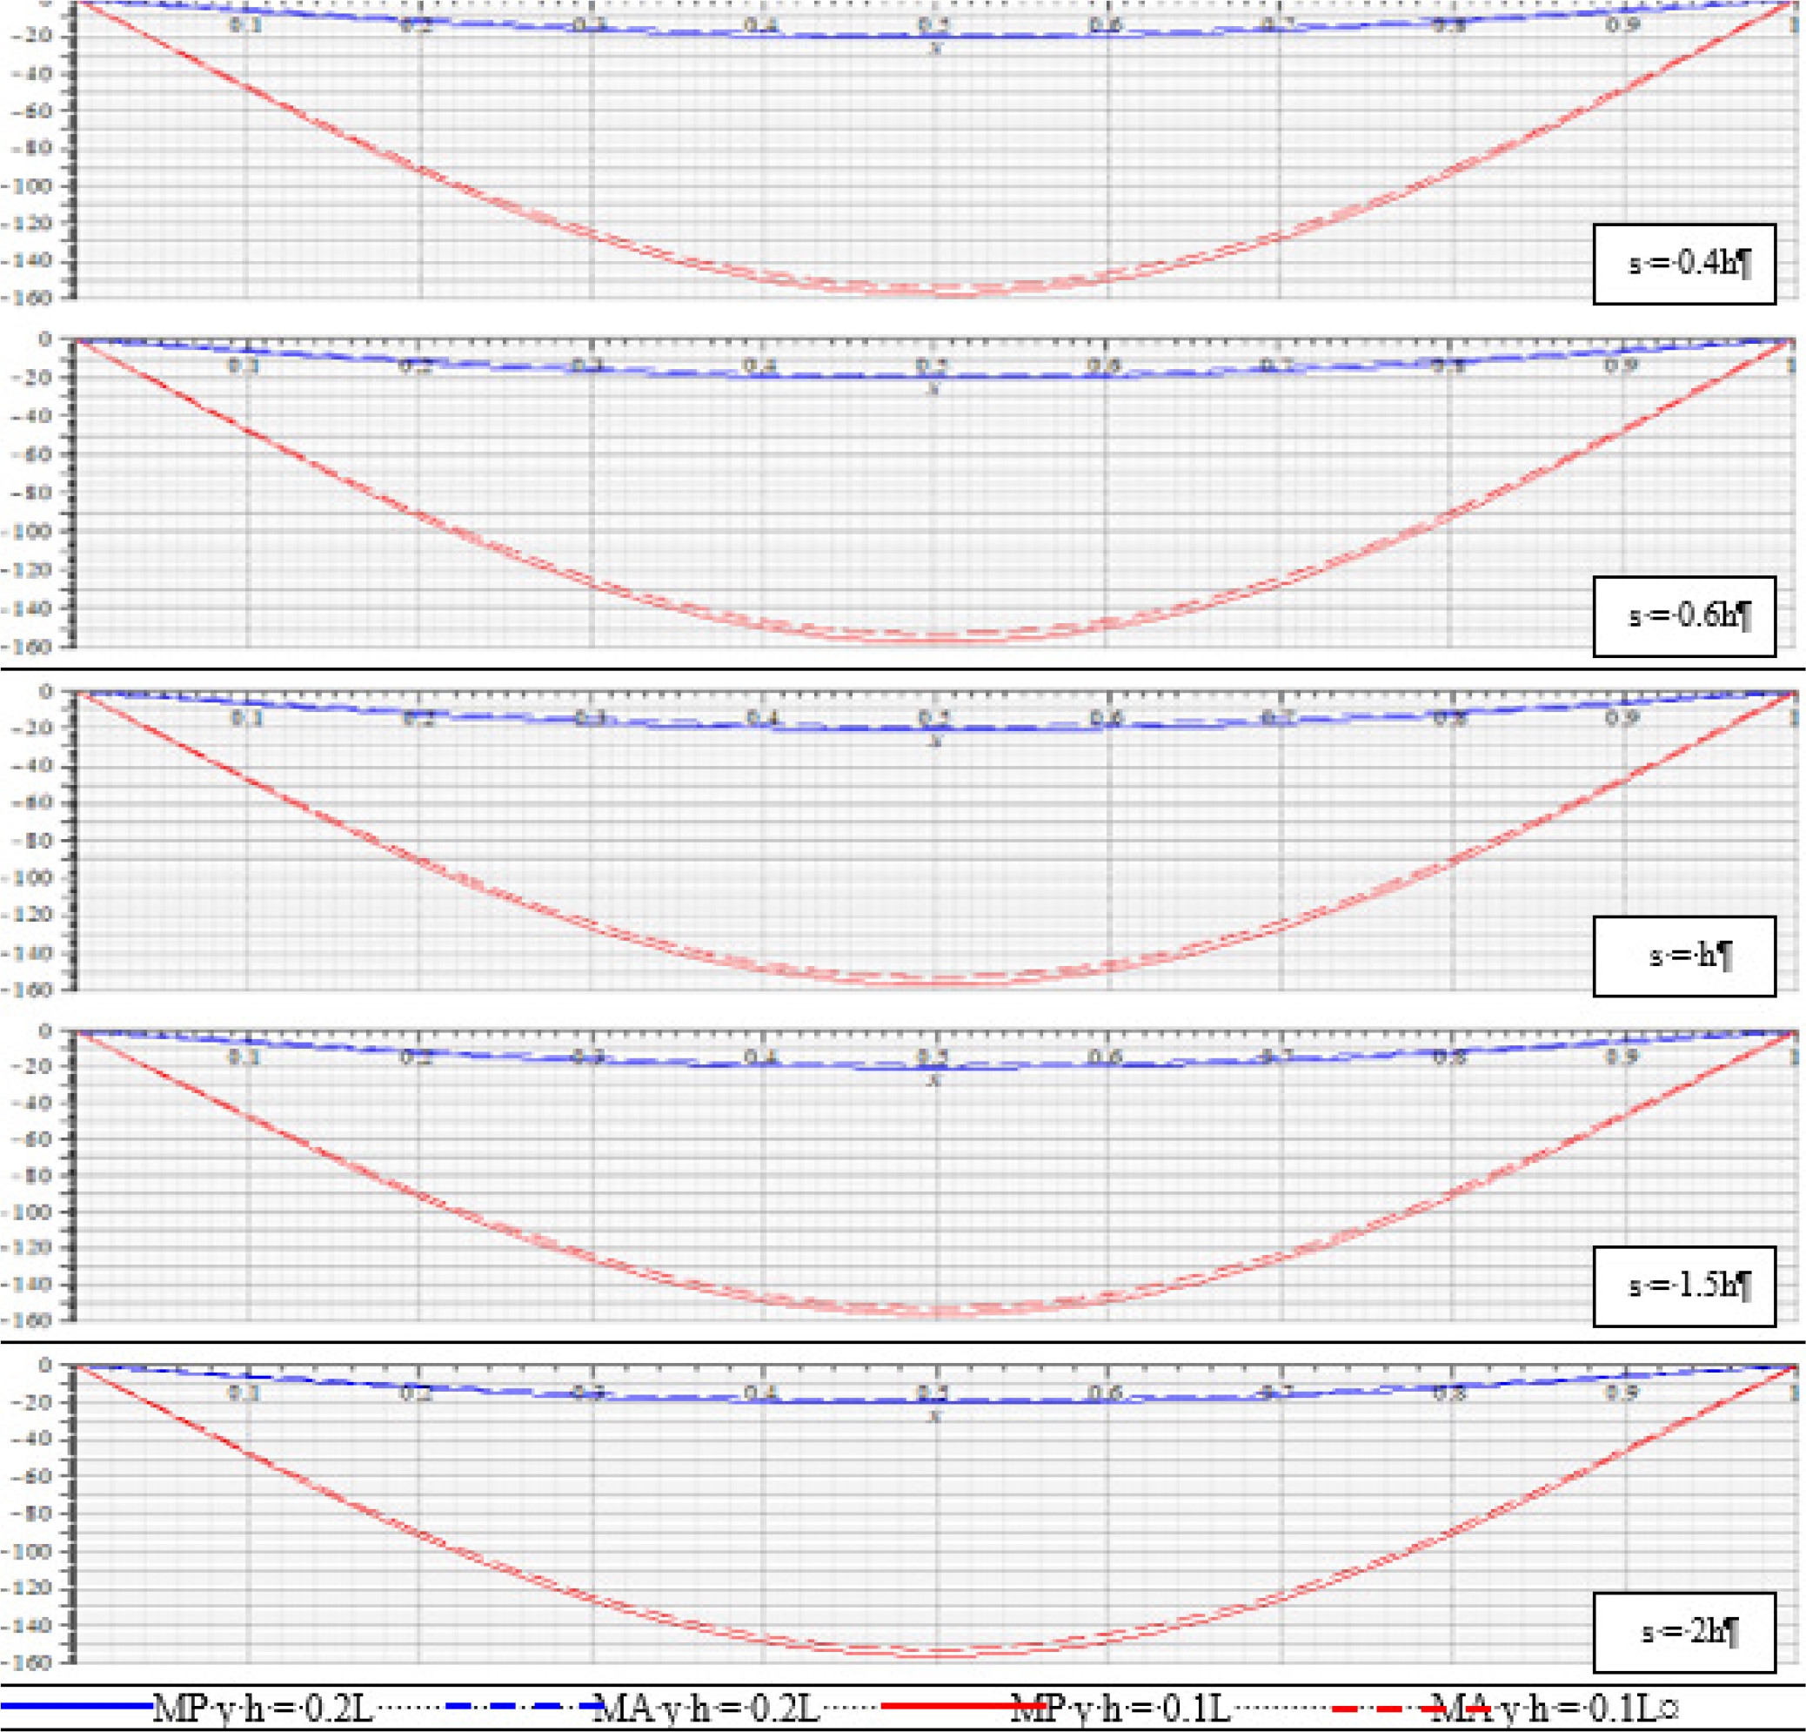Click the 0.1 x-axis label on bottom plot
The image size is (1806, 1732).
point(245,1392)
